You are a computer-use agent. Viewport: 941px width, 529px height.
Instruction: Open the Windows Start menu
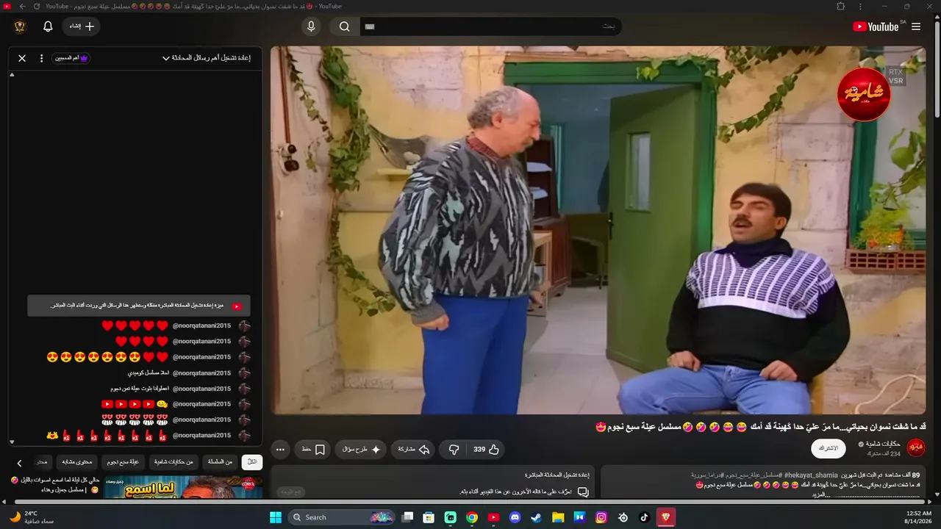(x=276, y=517)
